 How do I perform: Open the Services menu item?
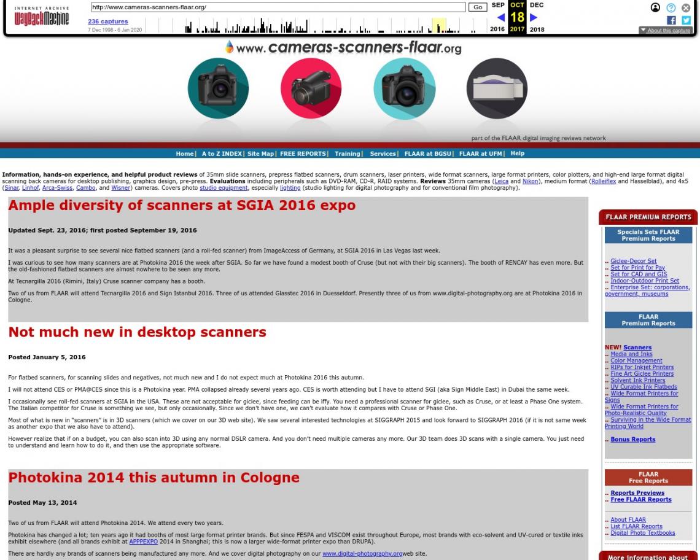(383, 154)
